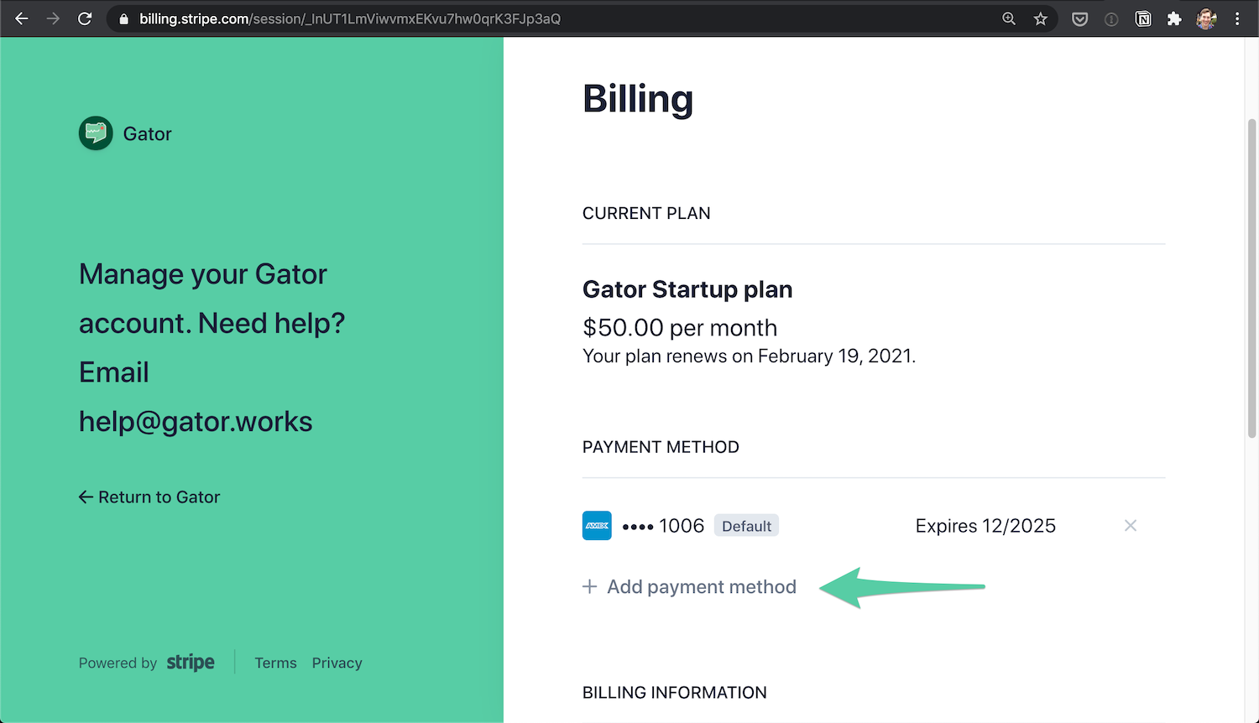Click the Gator alligator logo
The height and width of the screenshot is (723, 1259).
coord(96,133)
